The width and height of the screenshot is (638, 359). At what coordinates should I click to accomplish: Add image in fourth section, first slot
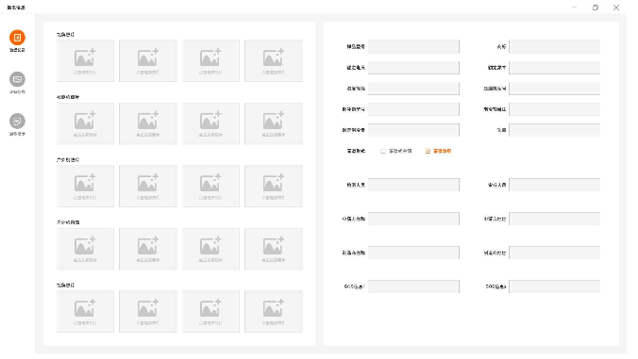click(x=85, y=249)
